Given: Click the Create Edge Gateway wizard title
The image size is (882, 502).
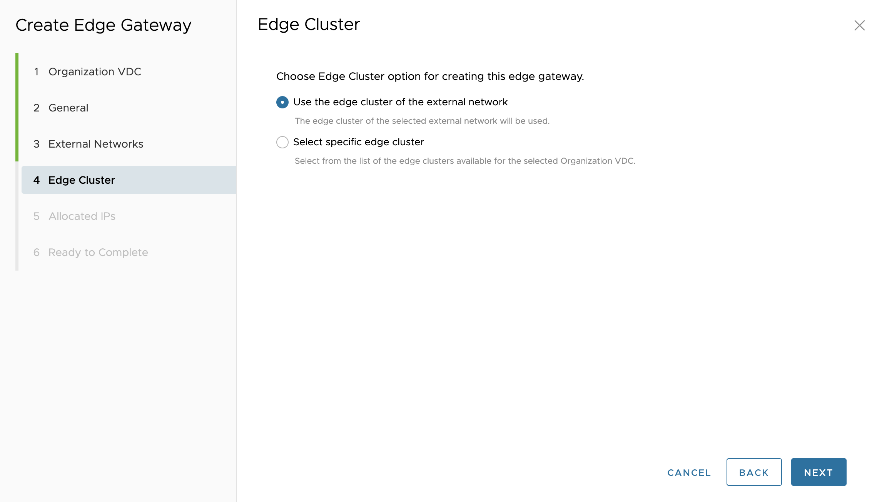Looking at the screenshot, I should pyautogui.click(x=103, y=25).
